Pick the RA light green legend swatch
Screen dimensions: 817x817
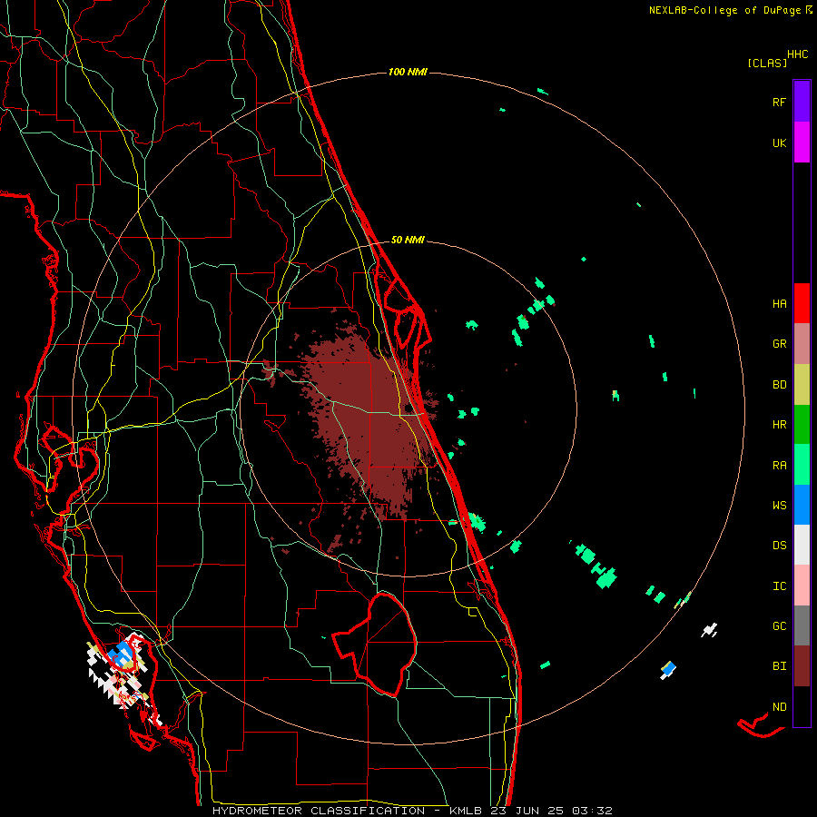(x=802, y=465)
